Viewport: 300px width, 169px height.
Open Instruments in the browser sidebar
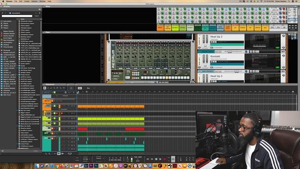point(7,21)
